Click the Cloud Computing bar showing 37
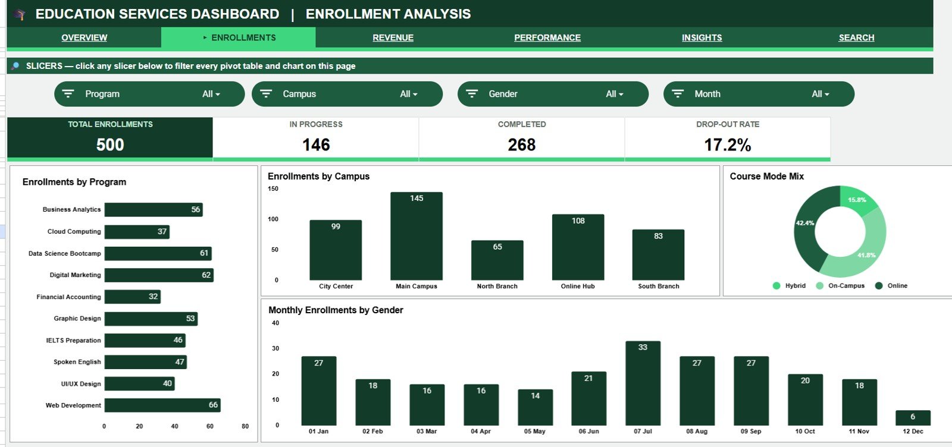952x447 pixels. pyautogui.click(x=137, y=232)
